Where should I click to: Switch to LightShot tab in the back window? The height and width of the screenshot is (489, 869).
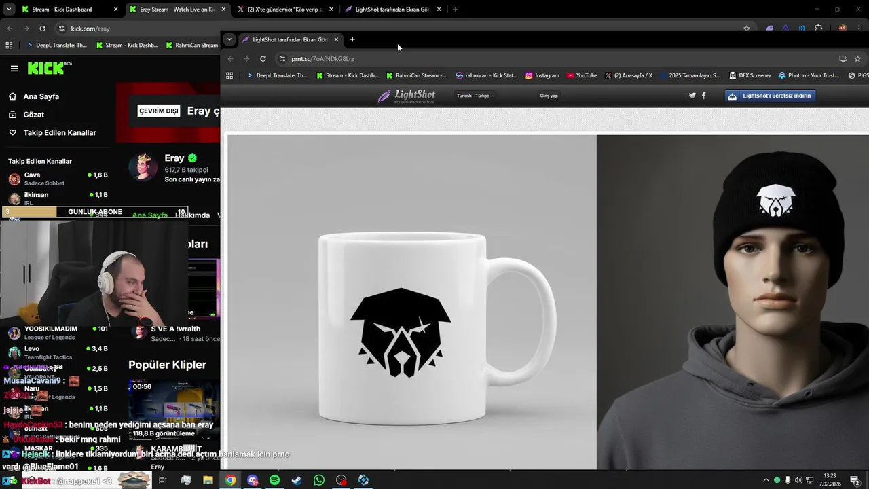[392, 10]
